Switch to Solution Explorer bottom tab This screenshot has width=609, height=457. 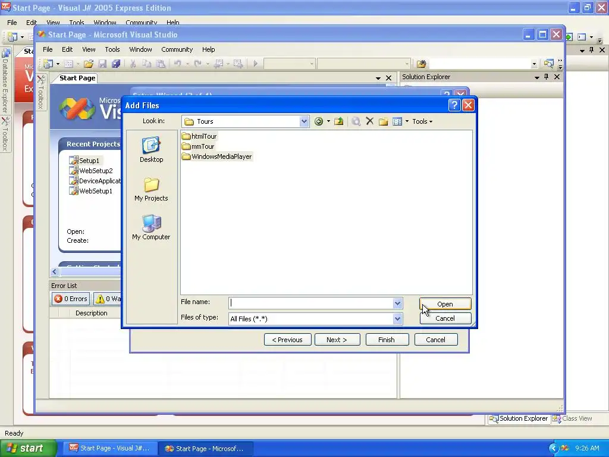pos(519,418)
